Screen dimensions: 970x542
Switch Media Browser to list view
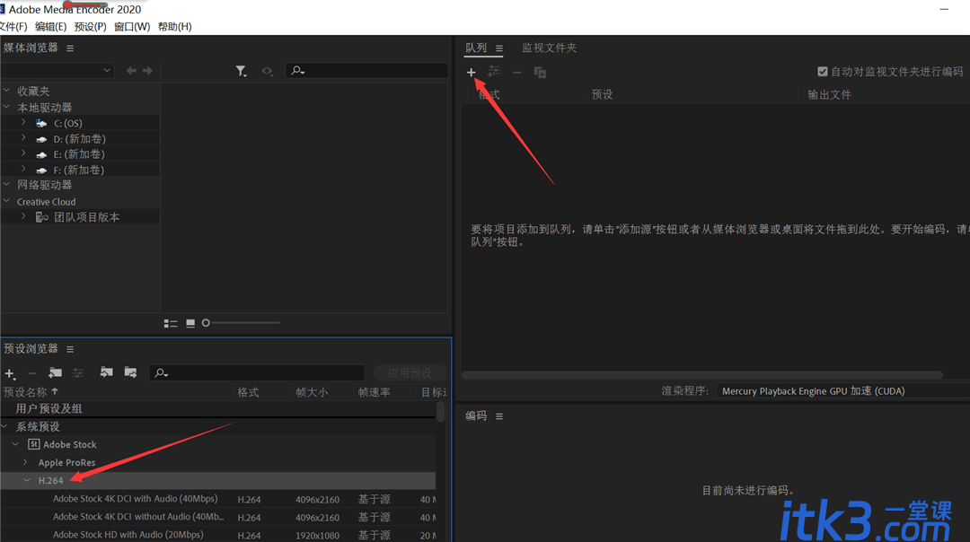tap(171, 323)
